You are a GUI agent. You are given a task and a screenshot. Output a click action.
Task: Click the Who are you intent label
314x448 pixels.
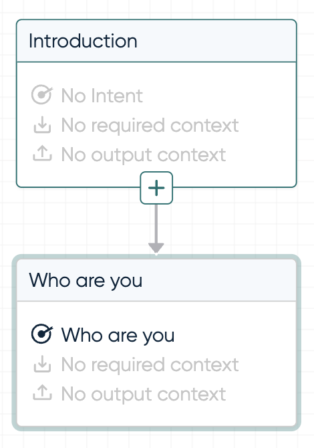(x=118, y=335)
